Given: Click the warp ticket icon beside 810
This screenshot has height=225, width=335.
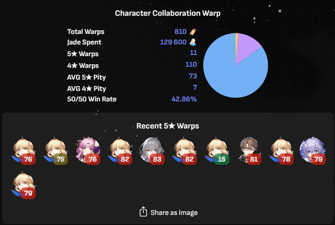Looking at the screenshot, I should (193, 32).
